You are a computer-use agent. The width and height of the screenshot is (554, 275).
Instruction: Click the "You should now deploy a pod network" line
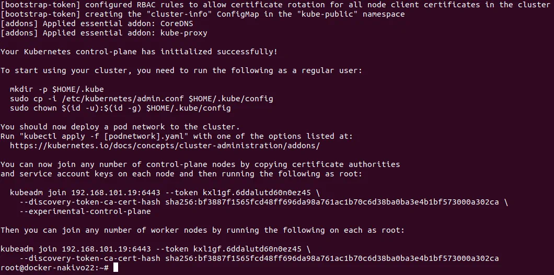click(x=120, y=127)
